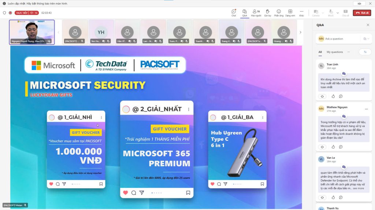Show next participants with right chevron
Screen dimensions: 375x210
(x=300, y=32)
